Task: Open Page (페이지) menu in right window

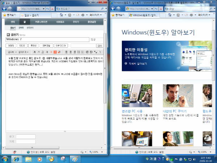Action: 204,15
